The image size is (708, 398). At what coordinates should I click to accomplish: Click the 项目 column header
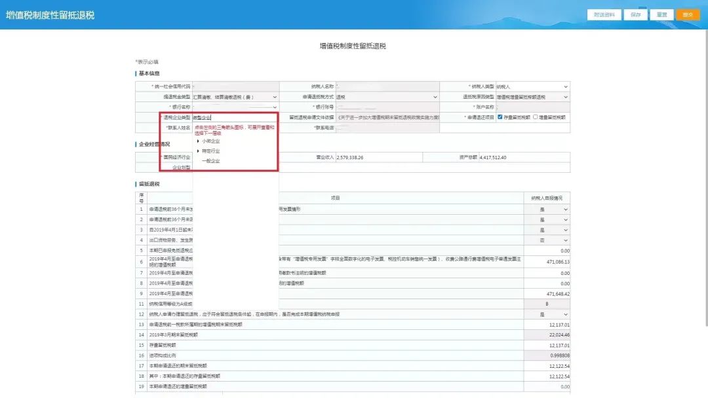tap(335, 198)
